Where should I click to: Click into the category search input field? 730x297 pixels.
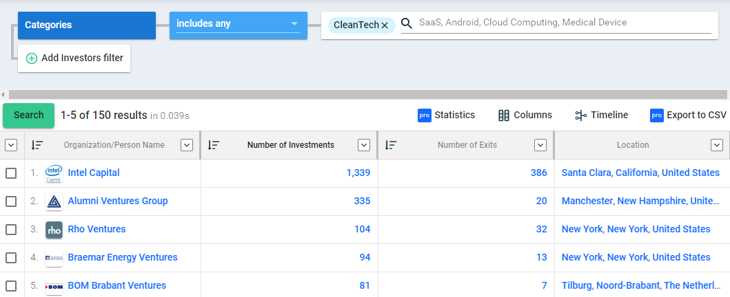556,23
